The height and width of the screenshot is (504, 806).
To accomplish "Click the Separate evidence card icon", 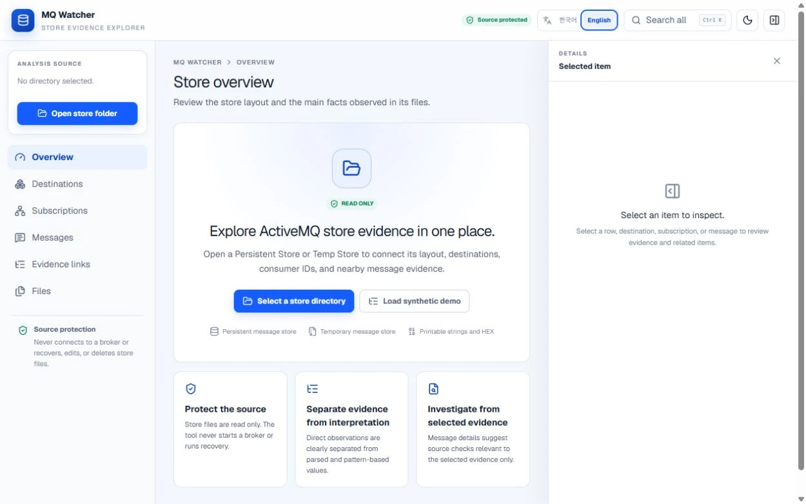I will tap(312, 389).
